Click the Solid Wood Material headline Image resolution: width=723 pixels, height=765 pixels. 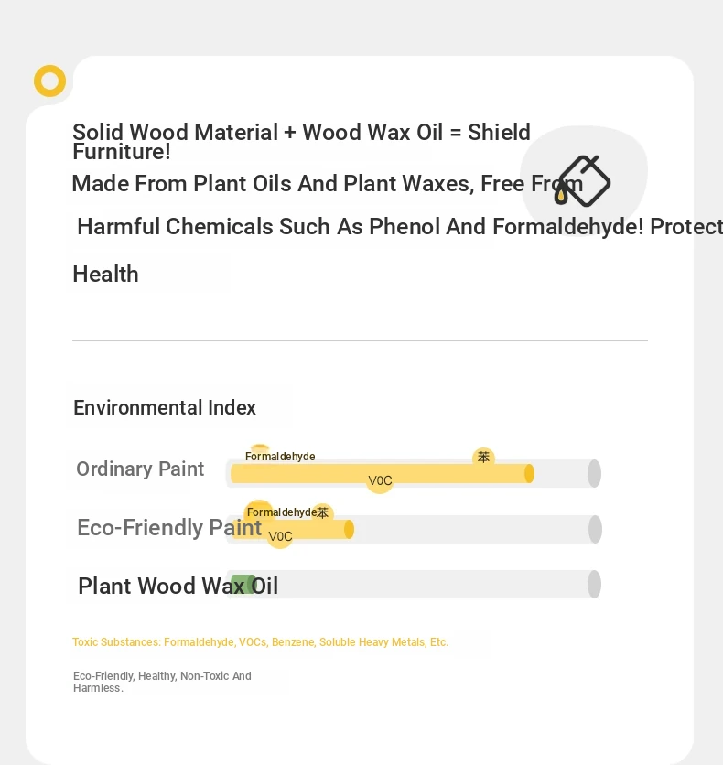coord(301,142)
